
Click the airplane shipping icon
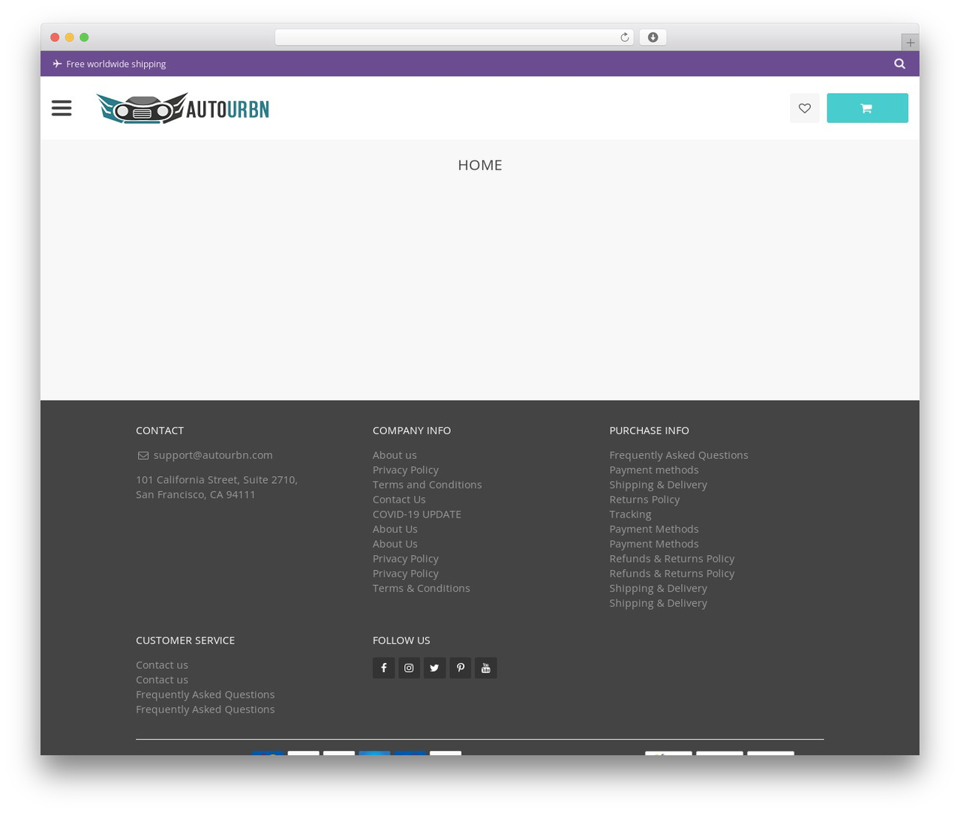click(x=57, y=64)
